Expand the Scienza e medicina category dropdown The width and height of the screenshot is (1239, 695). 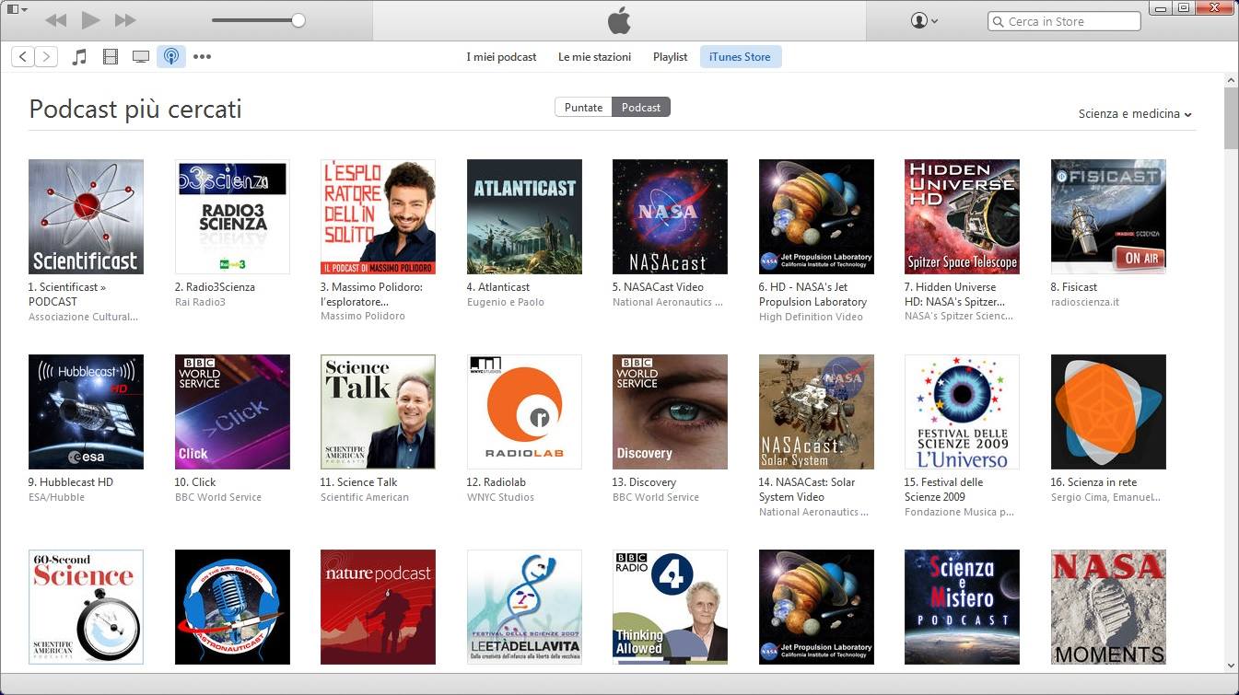point(1135,114)
